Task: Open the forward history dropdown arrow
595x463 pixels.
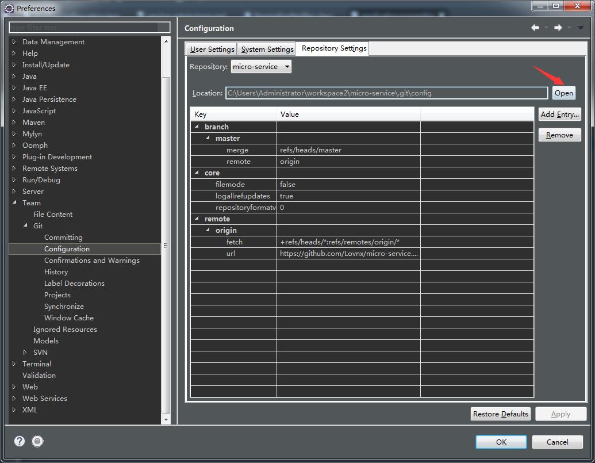Action: click(569, 28)
